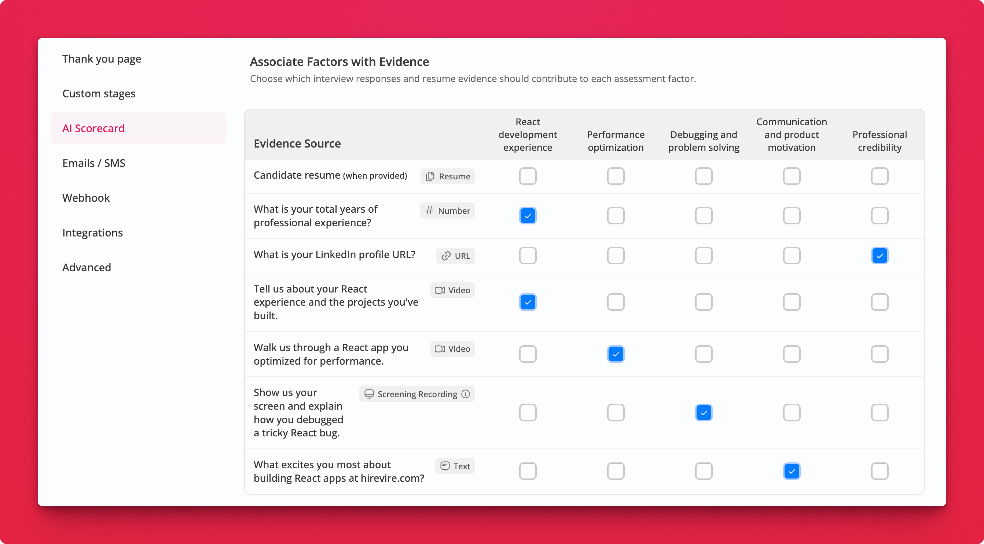Click the info icon next to Screening Recording
This screenshot has width=984, height=544.
(x=465, y=394)
